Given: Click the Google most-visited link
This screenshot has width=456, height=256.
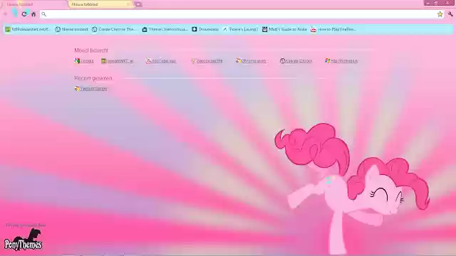Looking at the screenshot, I should [84, 61].
